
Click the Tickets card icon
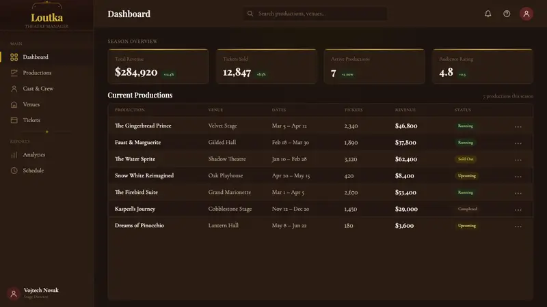pos(14,120)
